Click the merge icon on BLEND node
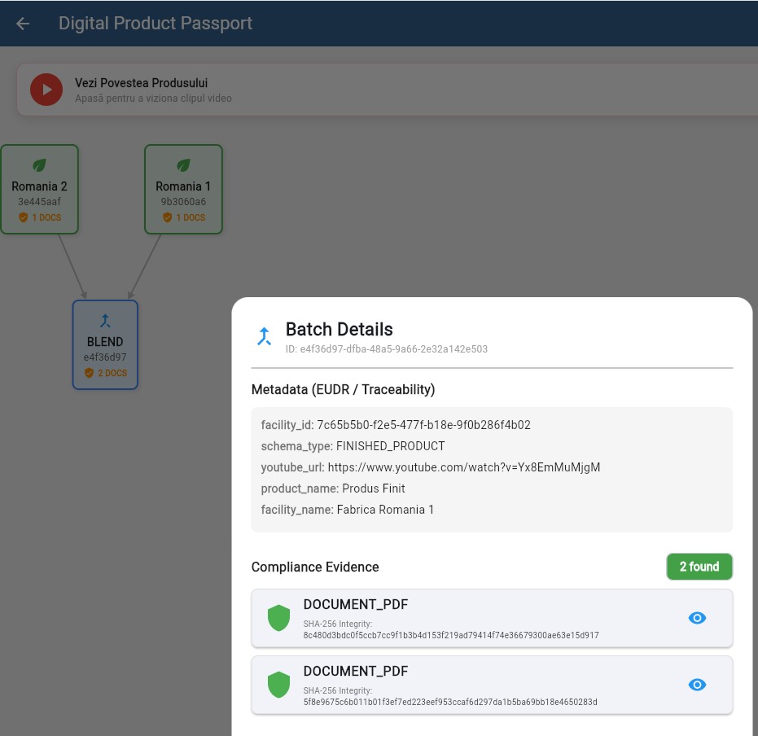Screen dimensions: 758x736 pos(105,321)
